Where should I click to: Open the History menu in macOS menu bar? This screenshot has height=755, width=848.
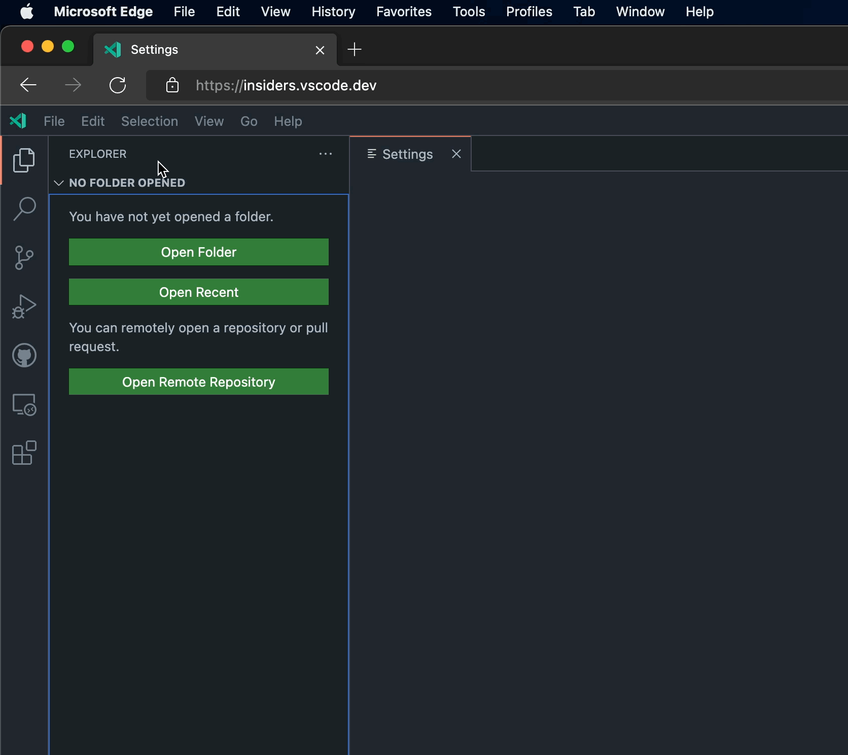(x=333, y=11)
